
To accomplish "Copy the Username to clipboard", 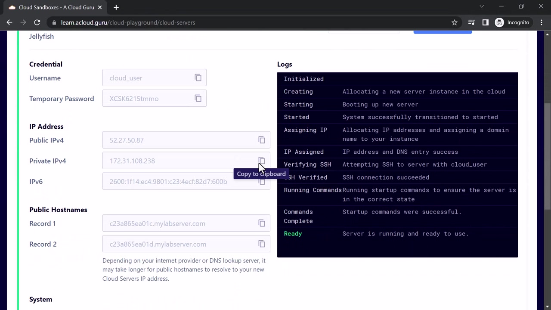I will pos(198,78).
